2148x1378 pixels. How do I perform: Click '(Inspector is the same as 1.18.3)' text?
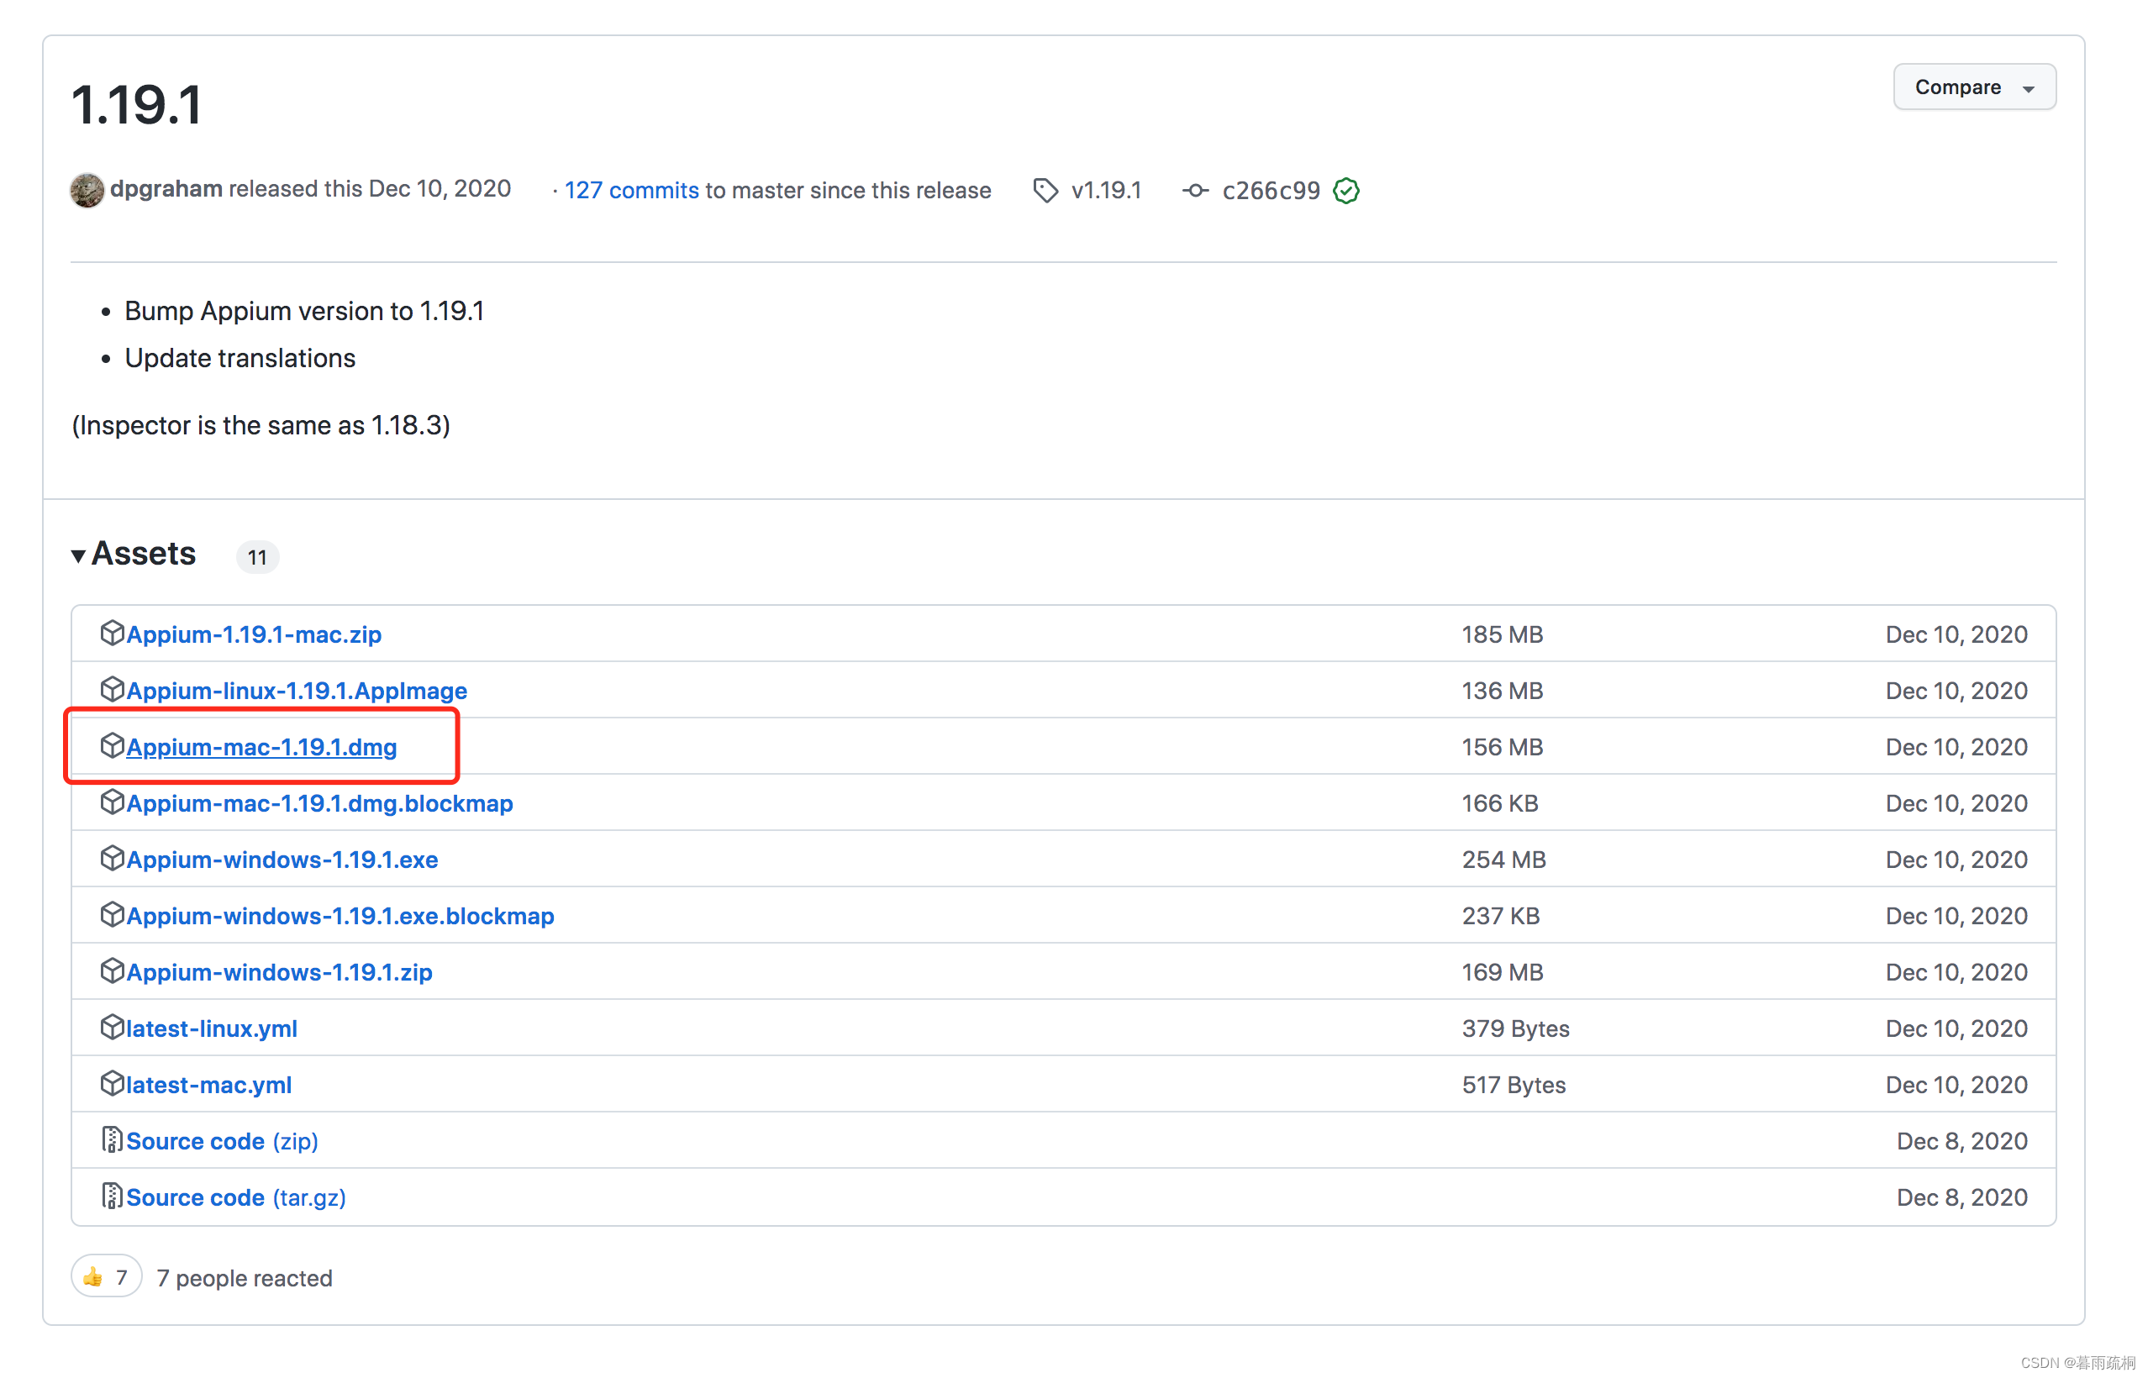click(x=261, y=425)
